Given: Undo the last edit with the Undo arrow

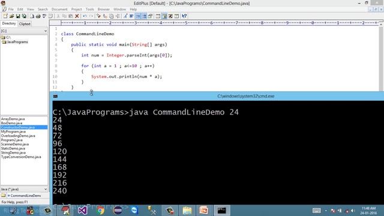Looking at the screenshot, I should pyautogui.click(x=85, y=16).
